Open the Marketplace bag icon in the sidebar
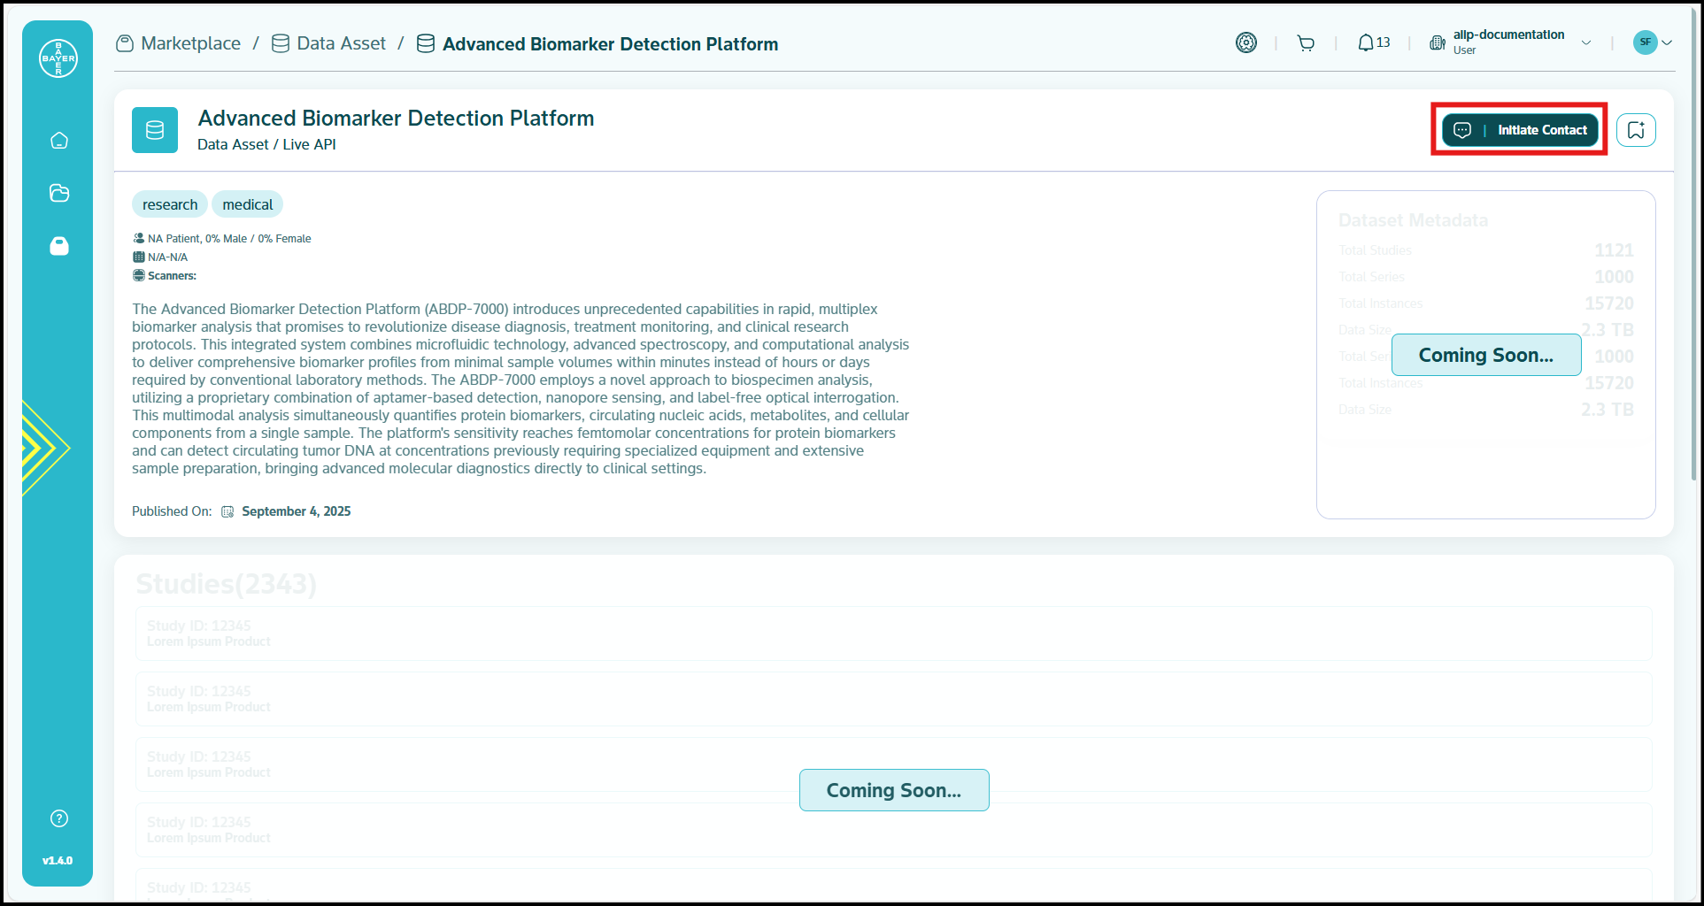Screen dimensions: 1704x906 (x=58, y=246)
